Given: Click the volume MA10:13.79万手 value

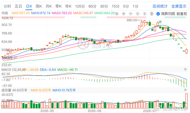Looking at the screenshot, I should click(x=64, y=90).
